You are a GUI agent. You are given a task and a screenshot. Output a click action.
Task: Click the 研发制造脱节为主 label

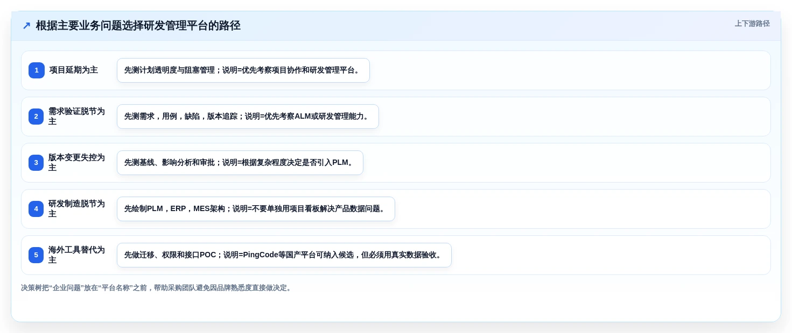coord(76,209)
